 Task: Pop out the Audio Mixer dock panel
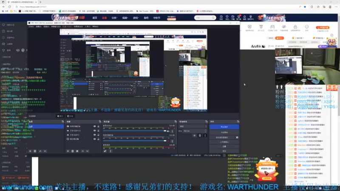point(176,122)
